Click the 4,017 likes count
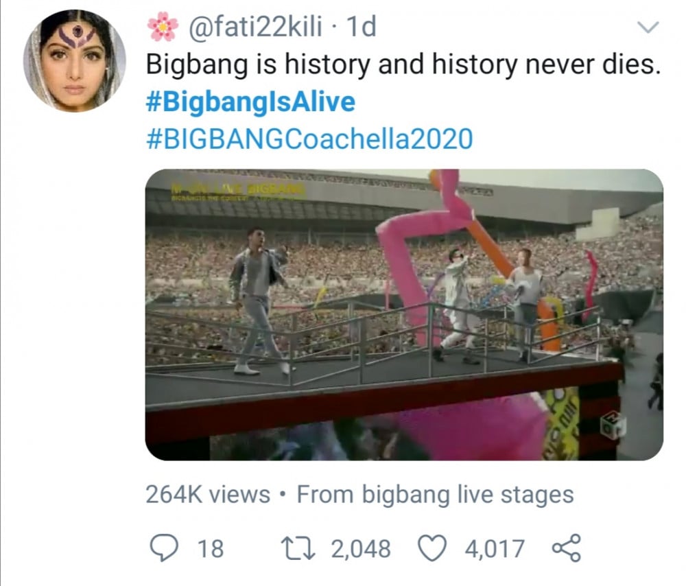This screenshot has height=586, width=686. click(x=495, y=549)
